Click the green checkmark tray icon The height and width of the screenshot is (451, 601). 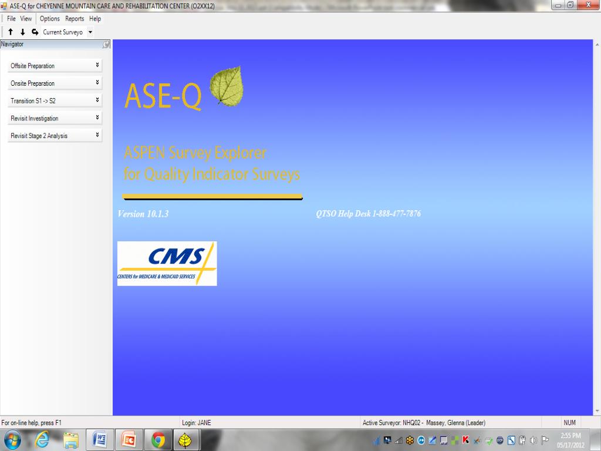488,440
